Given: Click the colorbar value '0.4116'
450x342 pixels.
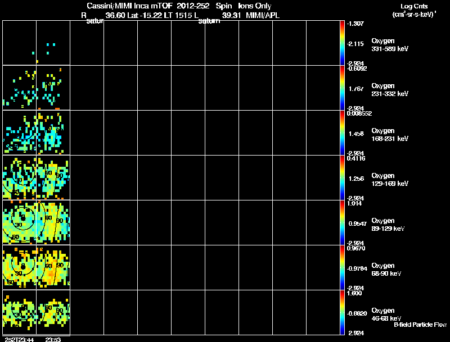Looking at the screenshot, I should (x=356, y=158).
